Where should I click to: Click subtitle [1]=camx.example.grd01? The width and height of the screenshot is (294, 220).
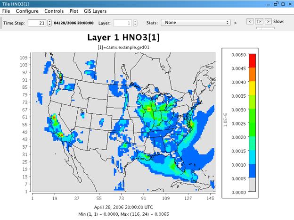[123, 47]
